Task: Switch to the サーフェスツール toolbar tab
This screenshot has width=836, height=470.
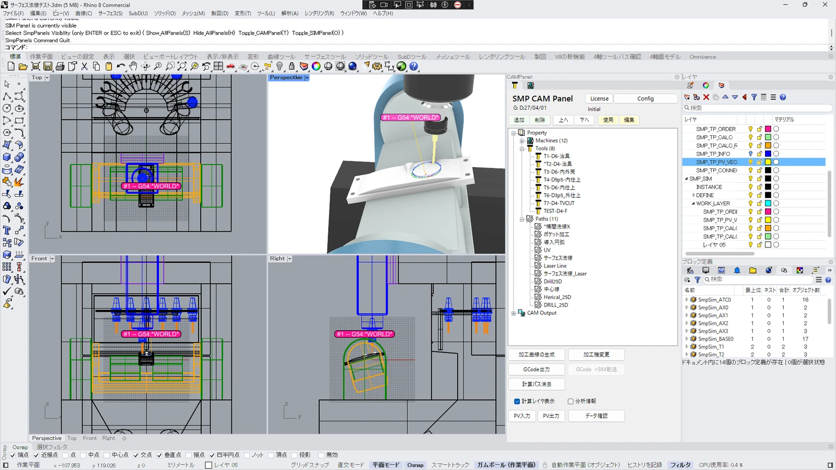Action: pyautogui.click(x=325, y=56)
